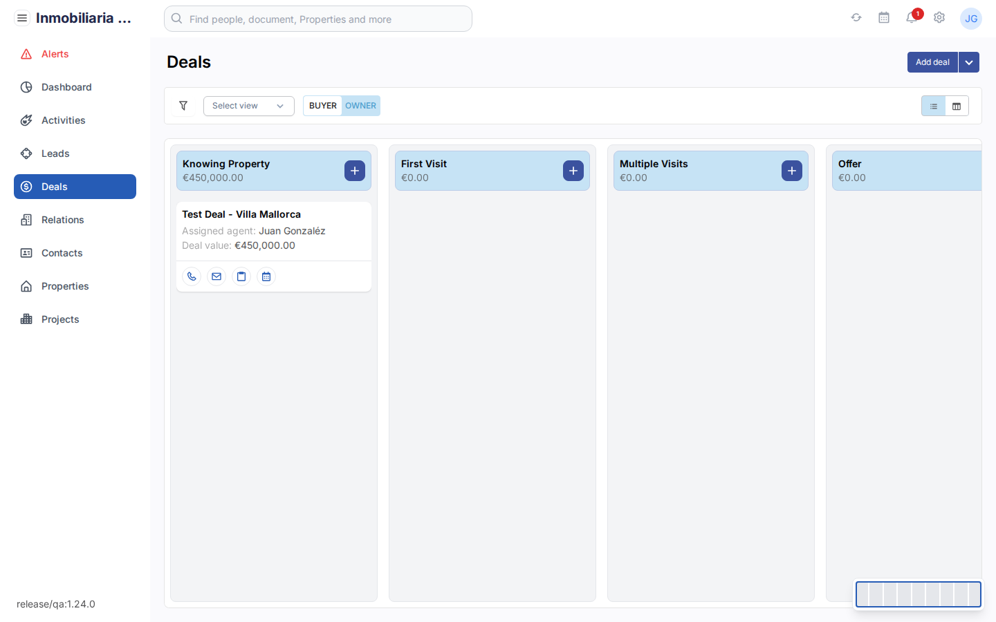Switch to kanban card view mode
The image size is (996, 622).
pyautogui.click(x=957, y=106)
